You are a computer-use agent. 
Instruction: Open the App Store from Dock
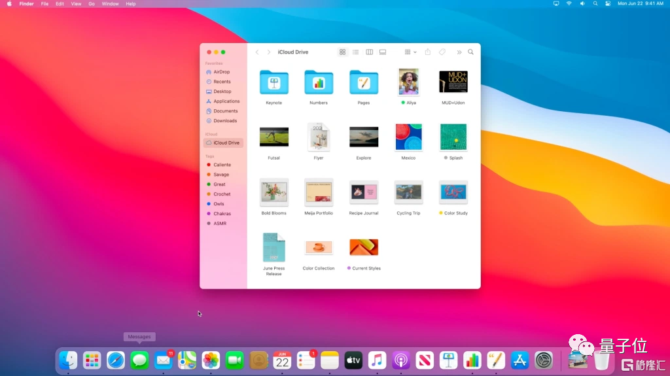tap(520, 360)
